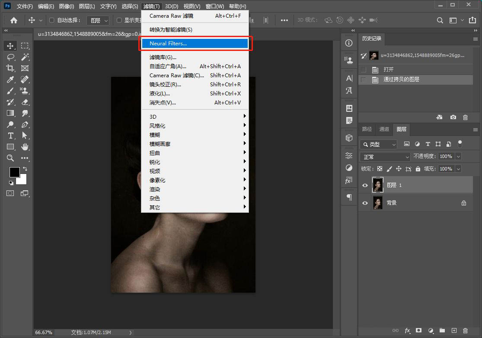Select the Eyedropper tool
Screen dimensions: 482x338
(10, 79)
